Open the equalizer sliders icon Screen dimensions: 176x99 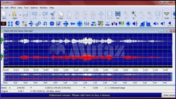87,24
